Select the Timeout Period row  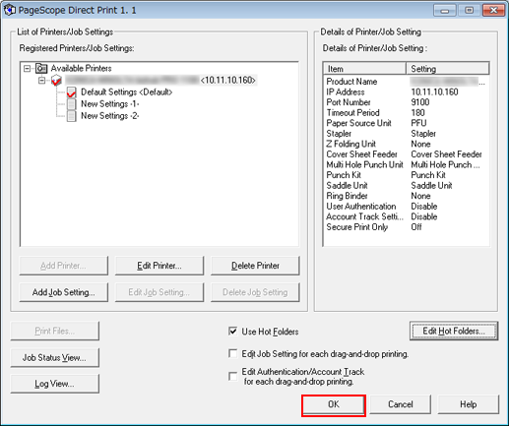(406, 113)
